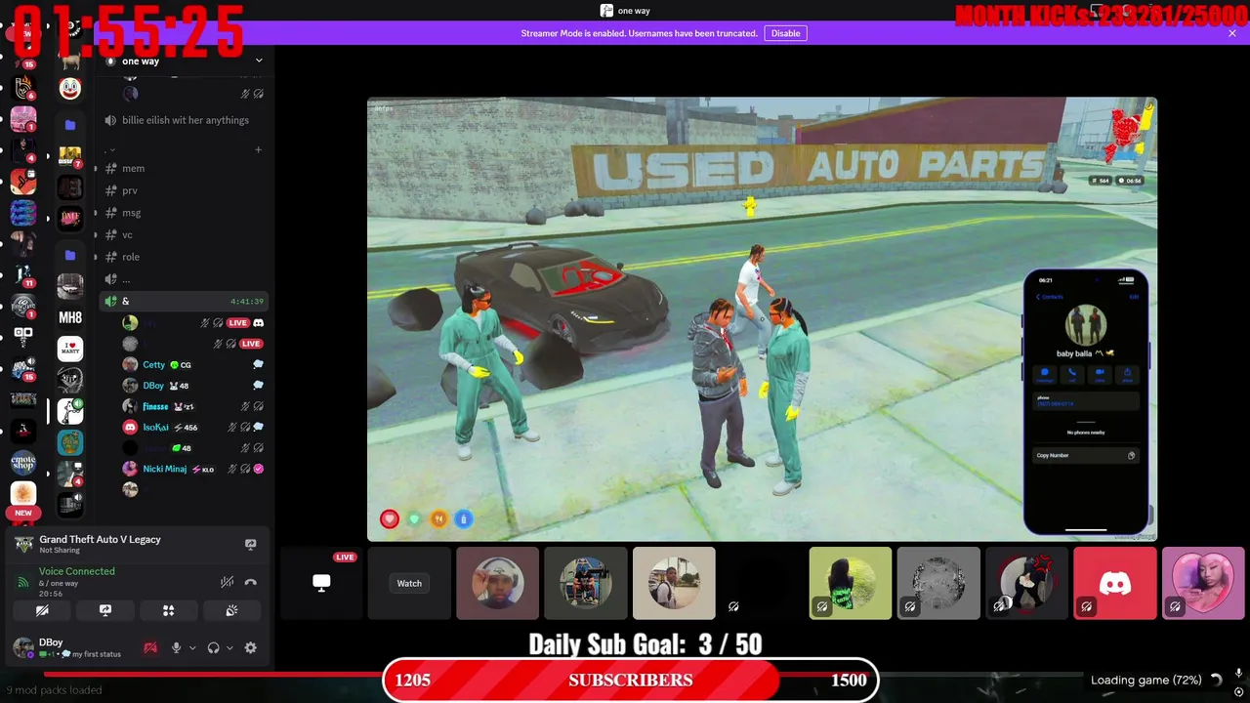The height and width of the screenshot is (703, 1250).
Task: Mute the microphone
Action: (176, 647)
